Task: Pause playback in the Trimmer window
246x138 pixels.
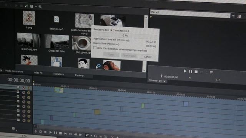Action: coord(191,72)
